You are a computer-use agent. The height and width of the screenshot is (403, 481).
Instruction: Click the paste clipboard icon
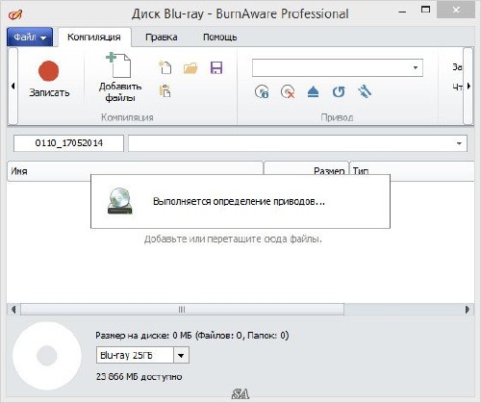tap(165, 91)
